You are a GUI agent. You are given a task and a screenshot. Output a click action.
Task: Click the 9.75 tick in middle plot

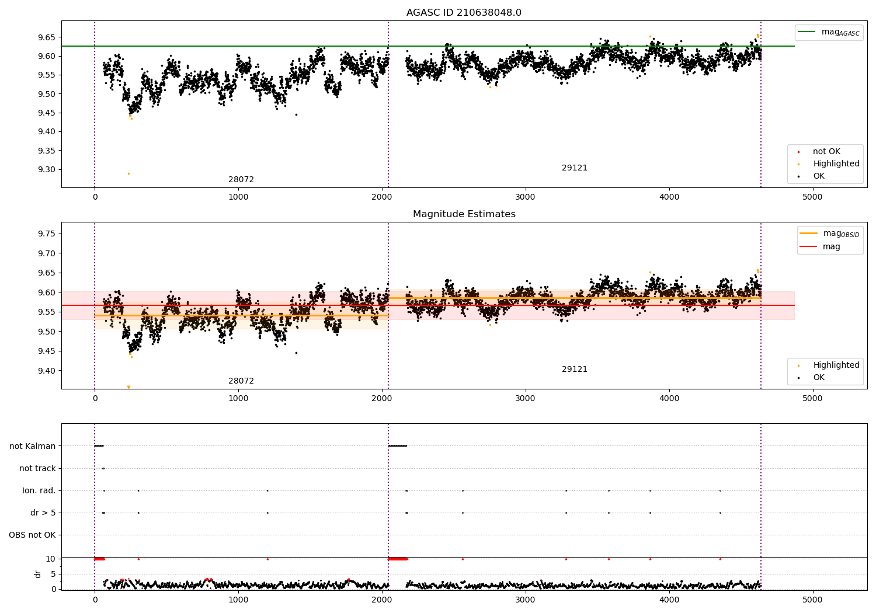46,234
